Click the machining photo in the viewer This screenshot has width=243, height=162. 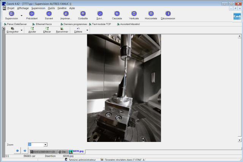tap(124, 88)
